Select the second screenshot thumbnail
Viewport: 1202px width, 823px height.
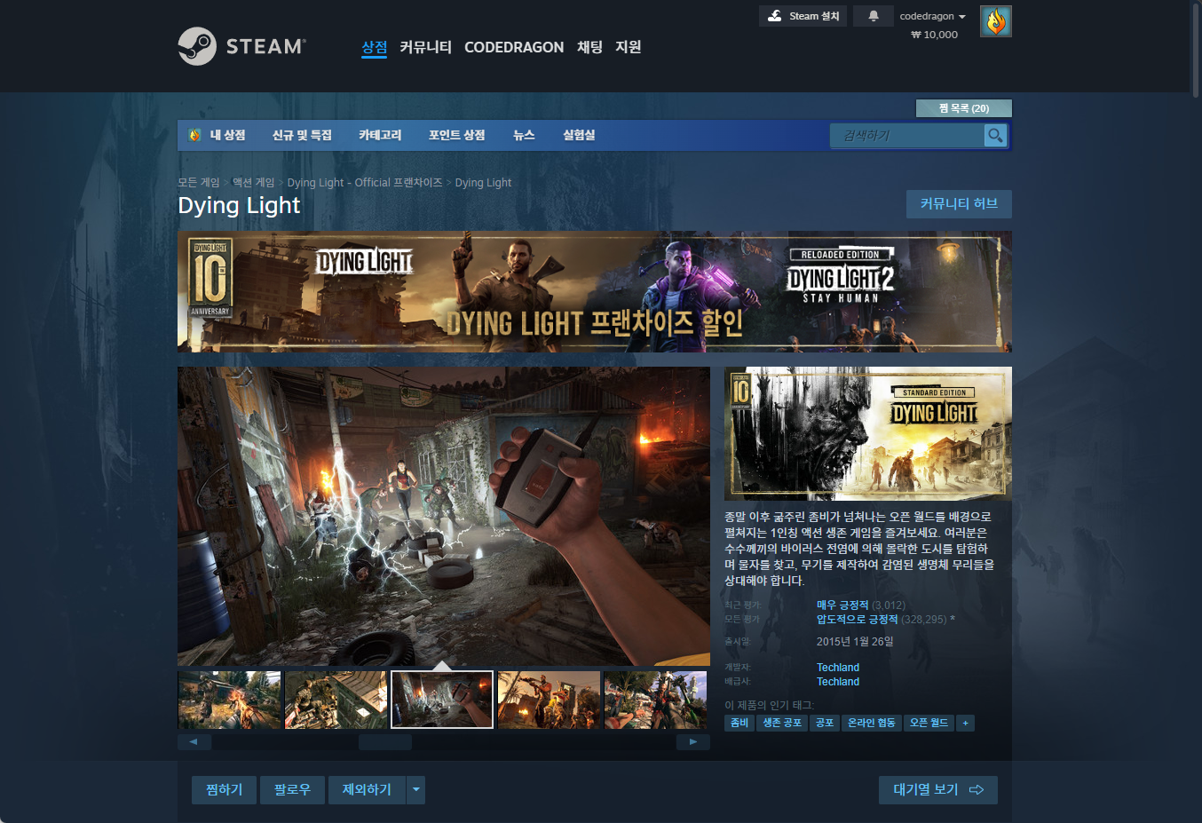(336, 700)
